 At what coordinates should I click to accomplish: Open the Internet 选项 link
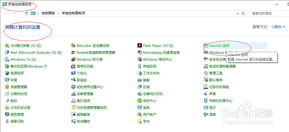[x=219, y=46]
